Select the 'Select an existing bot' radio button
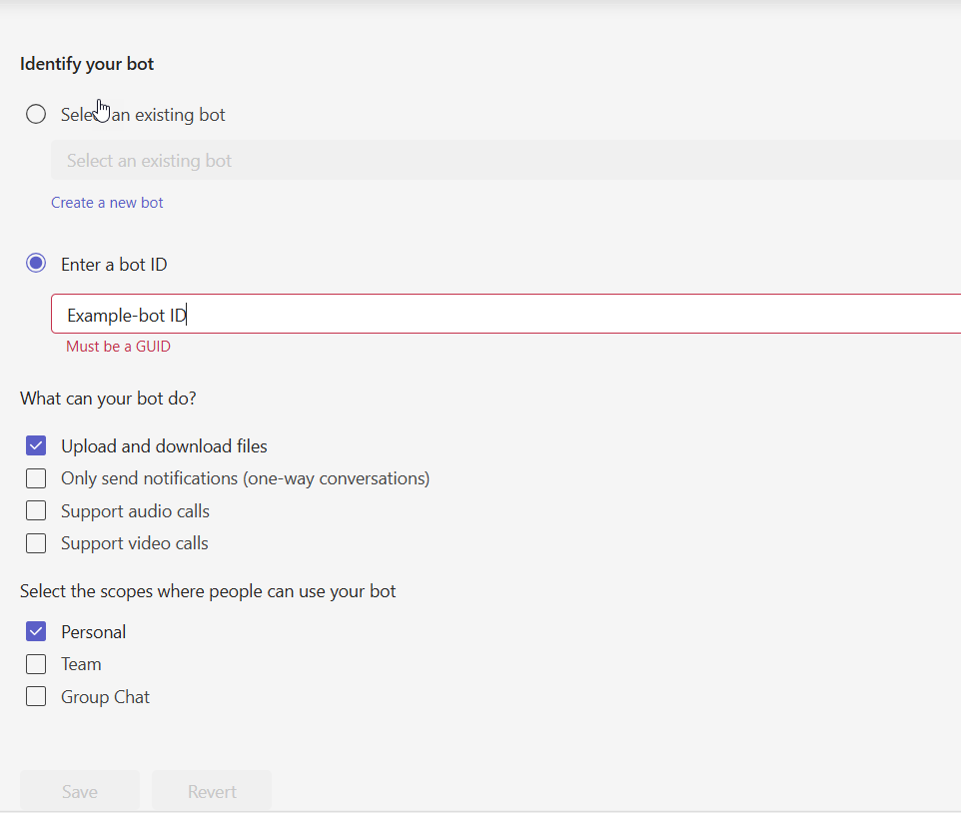The height and width of the screenshot is (813, 961). pos(36,114)
